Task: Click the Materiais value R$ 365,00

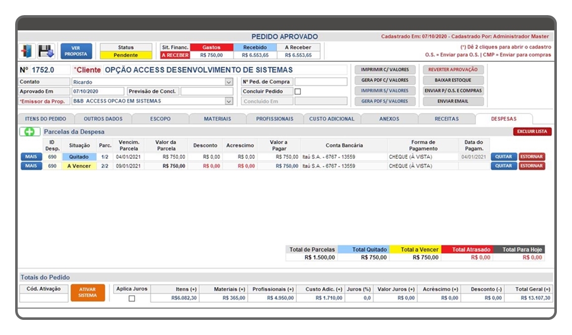Action: point(224,298)
